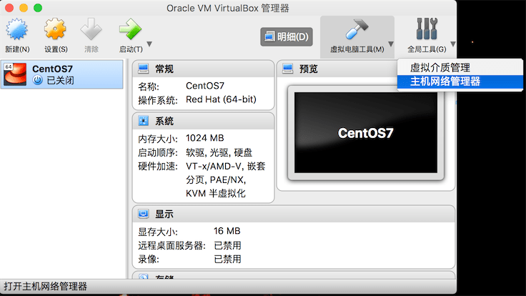The height and width of the screenshot is (296, 526).
Task: Expand the 启动(T) dropdown arrow
Action: [149, 44]
